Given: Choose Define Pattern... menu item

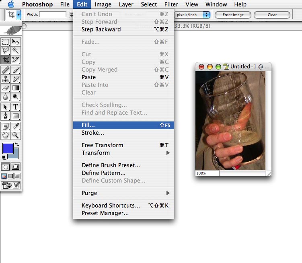Looking at the screenshot, I should (123, 173).
